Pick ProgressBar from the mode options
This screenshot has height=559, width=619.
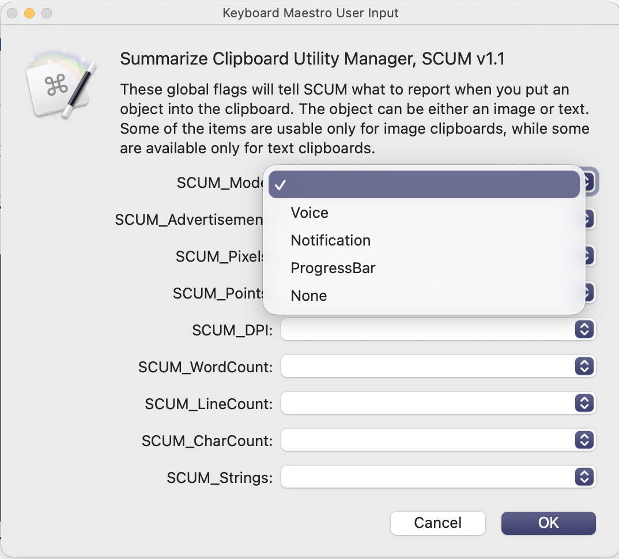[x=333, y=268]
